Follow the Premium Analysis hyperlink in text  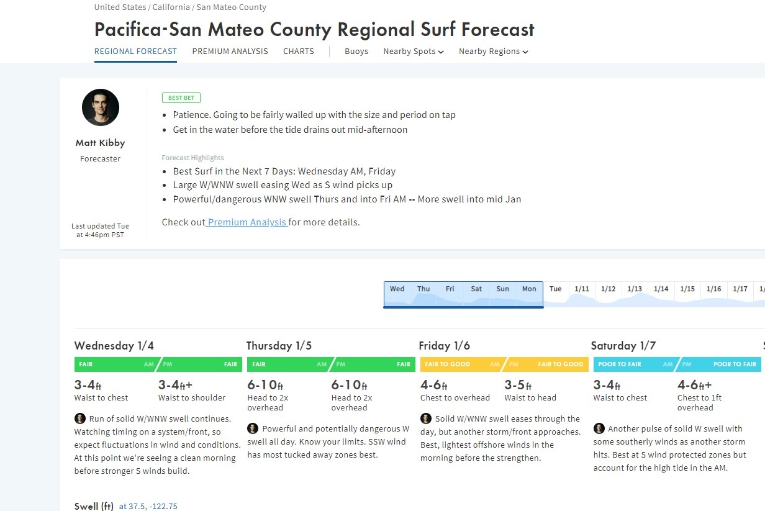click(247, 222)
